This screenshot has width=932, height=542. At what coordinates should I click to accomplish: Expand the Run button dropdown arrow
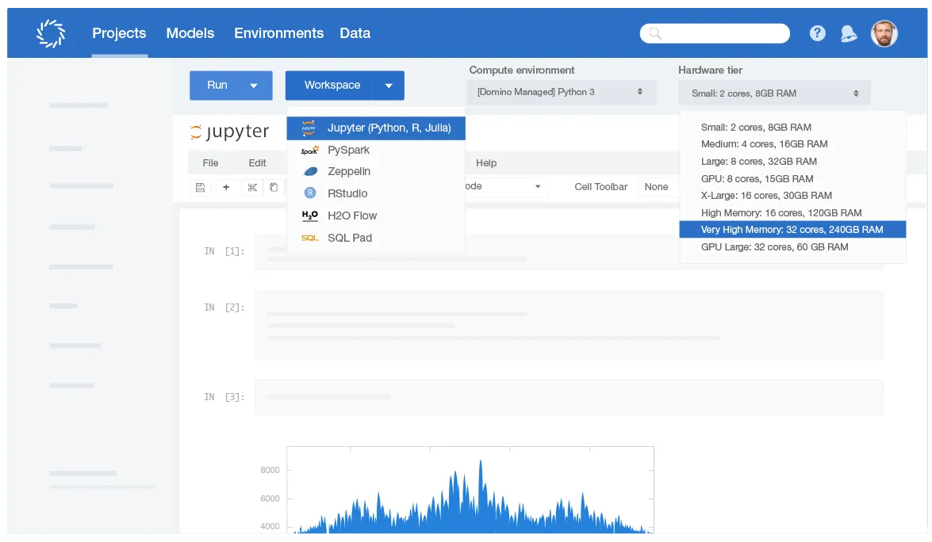(254, 86)
